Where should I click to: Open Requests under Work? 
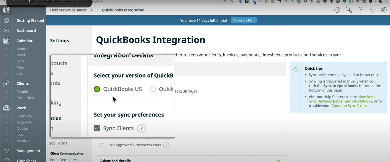24,122
